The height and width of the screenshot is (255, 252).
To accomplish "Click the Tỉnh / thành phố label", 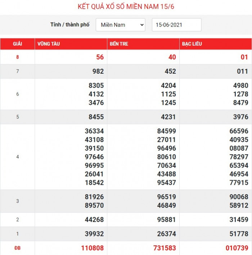I will [70, 25].
